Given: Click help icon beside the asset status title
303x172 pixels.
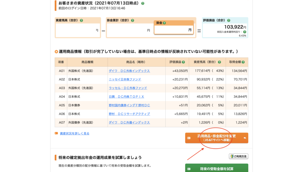Looking at the screenshot, I should pos(143,3).
